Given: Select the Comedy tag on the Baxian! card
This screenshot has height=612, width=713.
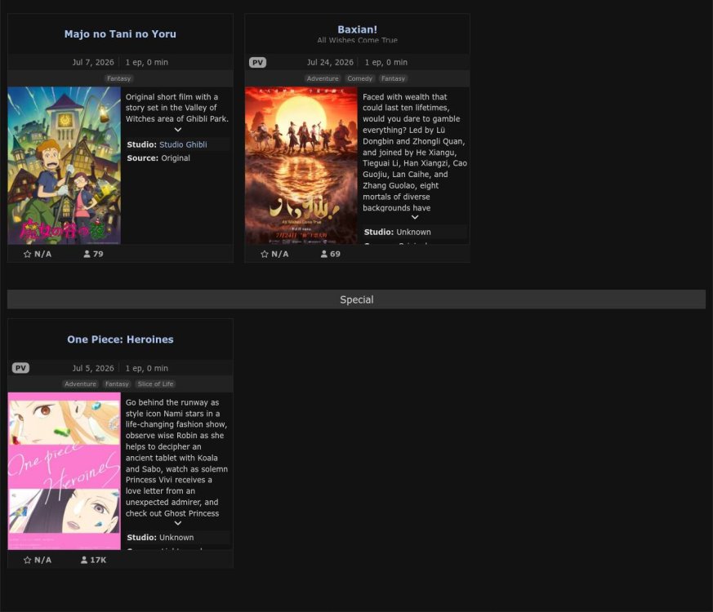Looking at the screenshot, I should [x=359, y=78].
